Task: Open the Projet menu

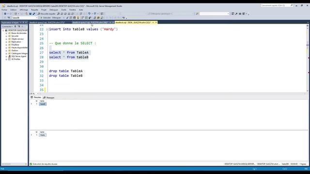Action: pyautogui.click(x=44, y=10)
